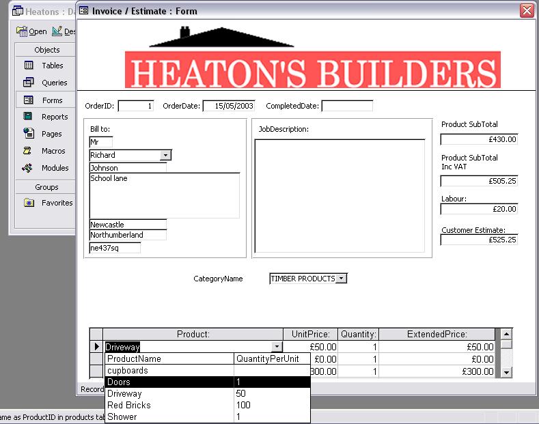
Task: Open the first name combo box arrow next to Richard
Action: click(165, 155)
